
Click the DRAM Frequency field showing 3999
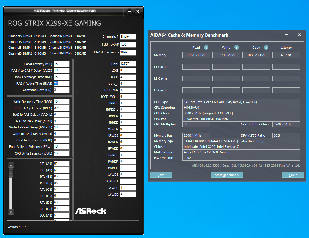pos(128,52)
